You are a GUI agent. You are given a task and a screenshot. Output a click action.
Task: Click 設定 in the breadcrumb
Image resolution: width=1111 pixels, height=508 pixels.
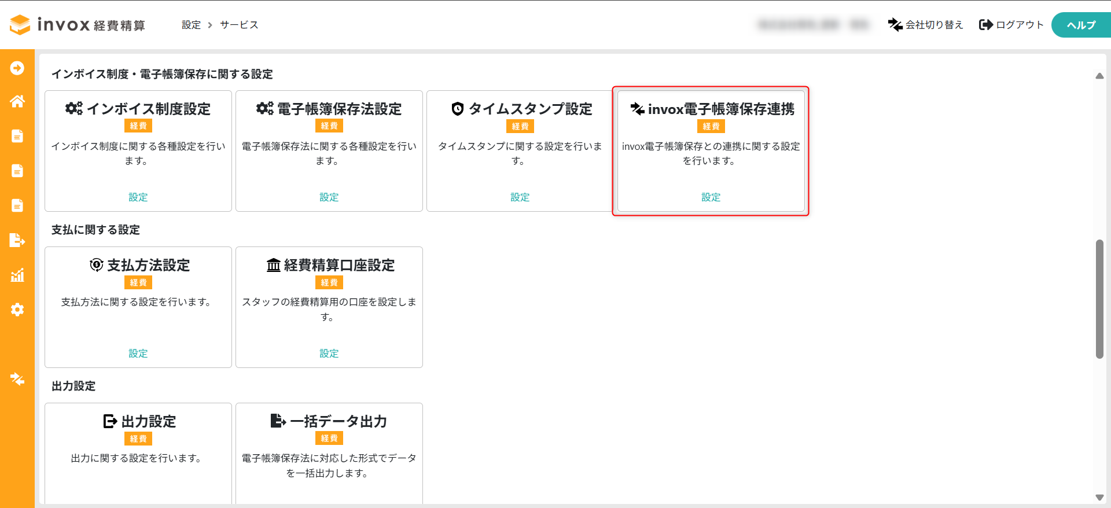191,25
